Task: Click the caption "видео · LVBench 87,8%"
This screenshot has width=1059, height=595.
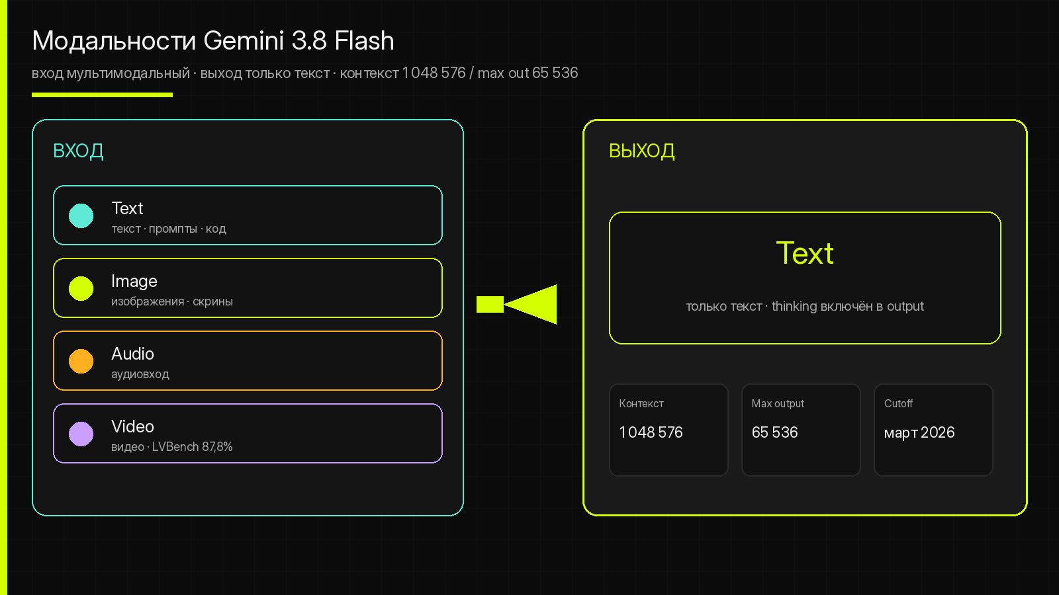Action: (x=172, y=447)
